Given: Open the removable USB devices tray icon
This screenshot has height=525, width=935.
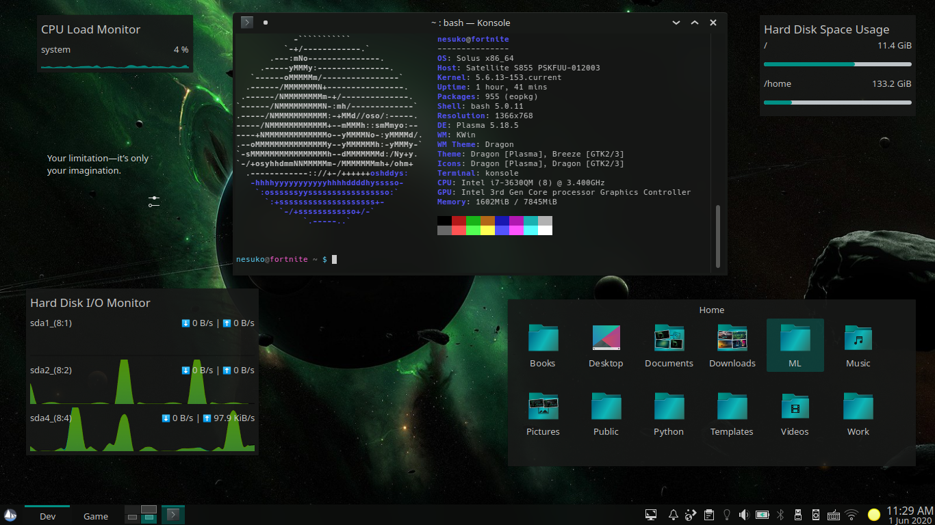Looking at the screenshot, I should pyautogui.click(x=797, y=515).
